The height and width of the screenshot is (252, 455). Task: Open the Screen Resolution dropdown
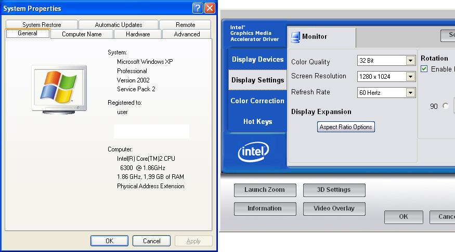410,77
